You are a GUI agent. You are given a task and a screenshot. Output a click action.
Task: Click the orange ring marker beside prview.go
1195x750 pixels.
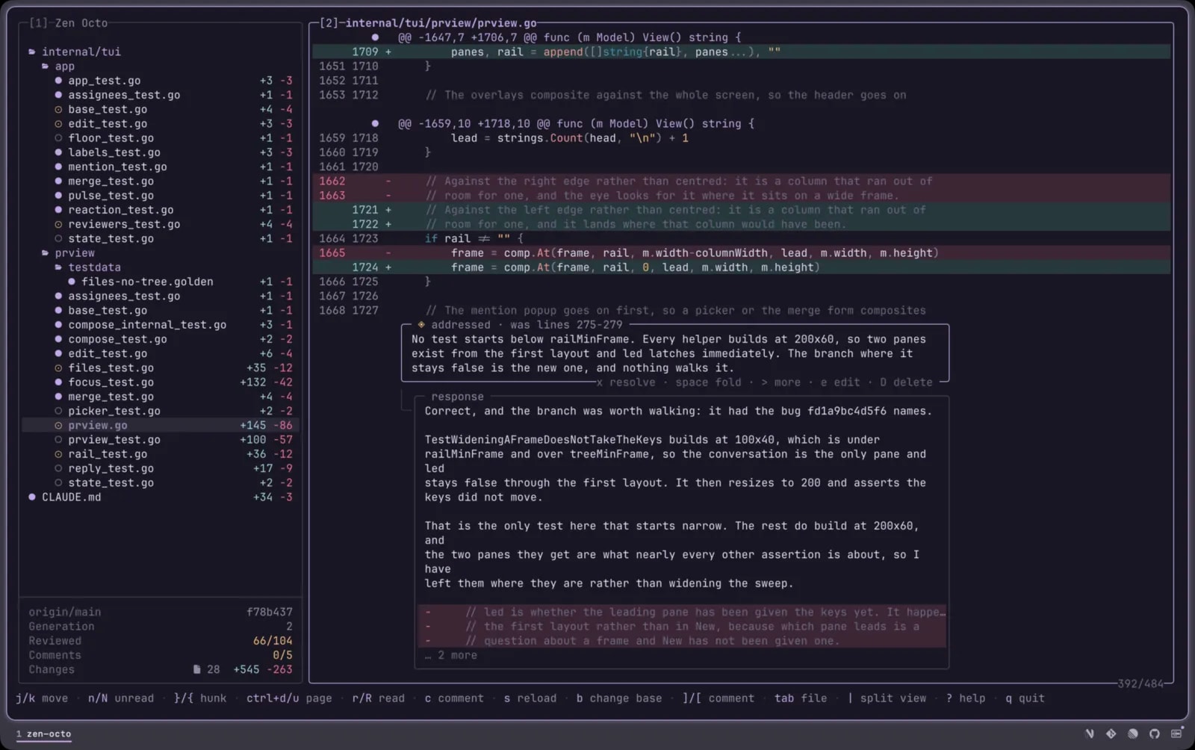pyautogui.click(x=58, y=426)
